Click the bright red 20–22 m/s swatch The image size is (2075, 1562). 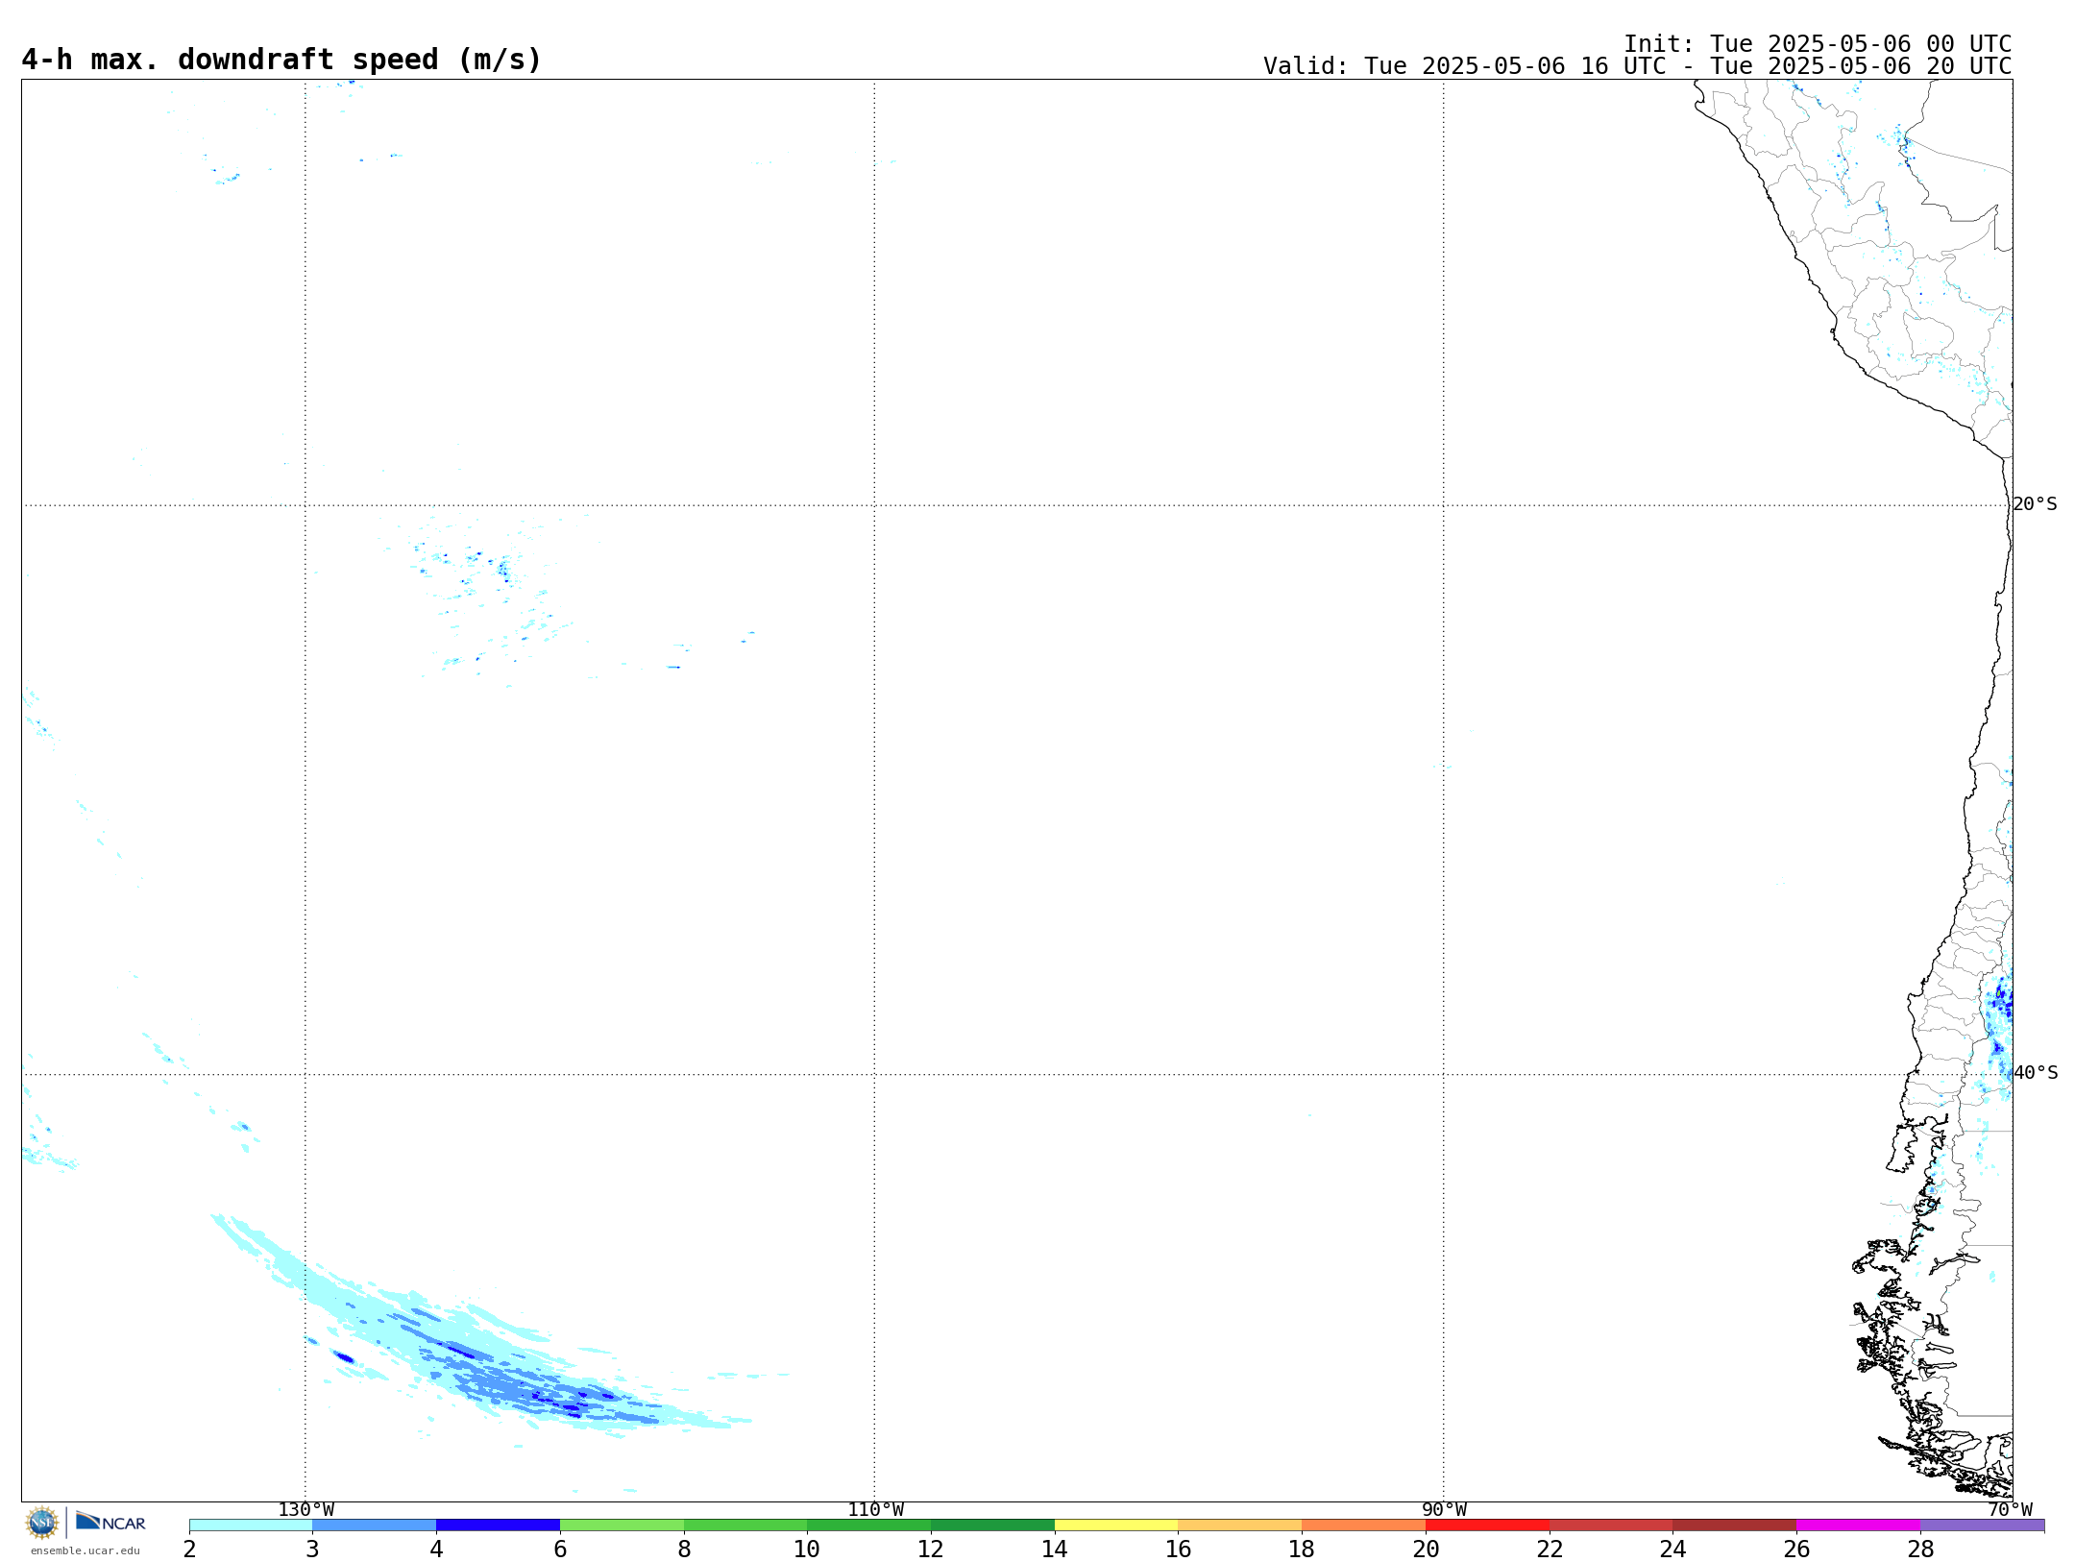[1488, 1525]
